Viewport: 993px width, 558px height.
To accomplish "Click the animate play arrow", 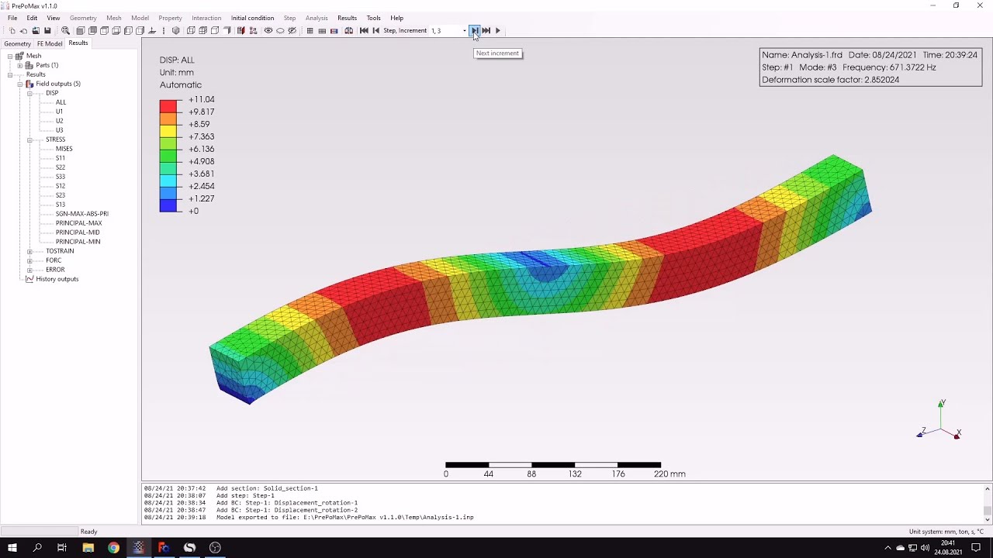I will point(498,30).
